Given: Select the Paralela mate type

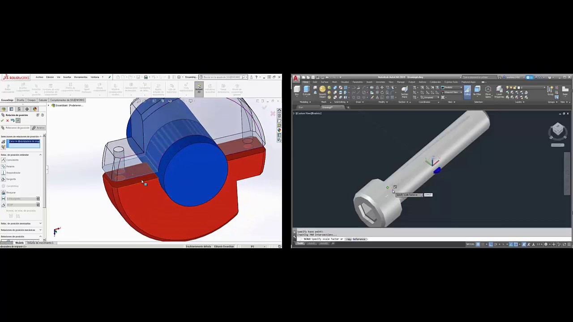Looking at the screenshot, I should 8,166.
